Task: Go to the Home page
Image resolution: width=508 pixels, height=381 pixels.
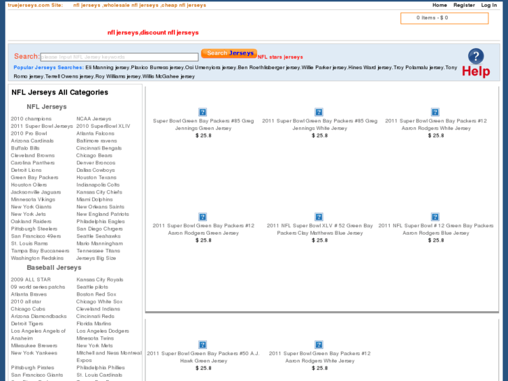Action: click(440, 5)
